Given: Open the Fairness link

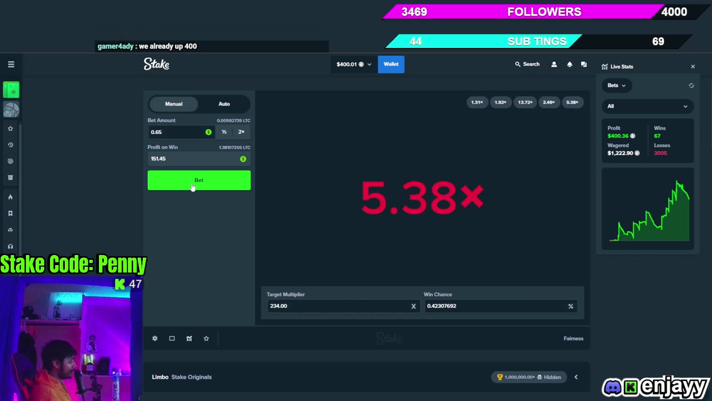Looking at the screenshot, I should 573,339.
